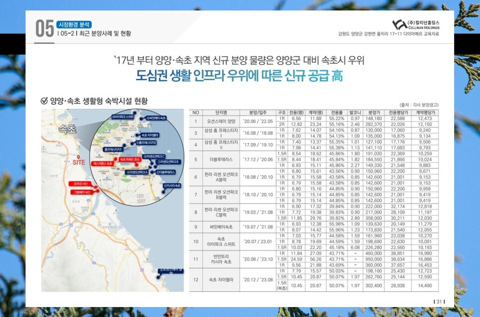The height and width of the screenshot is (317, 480).
Task: Click the 발코니 column header
Action: [355, 113]
